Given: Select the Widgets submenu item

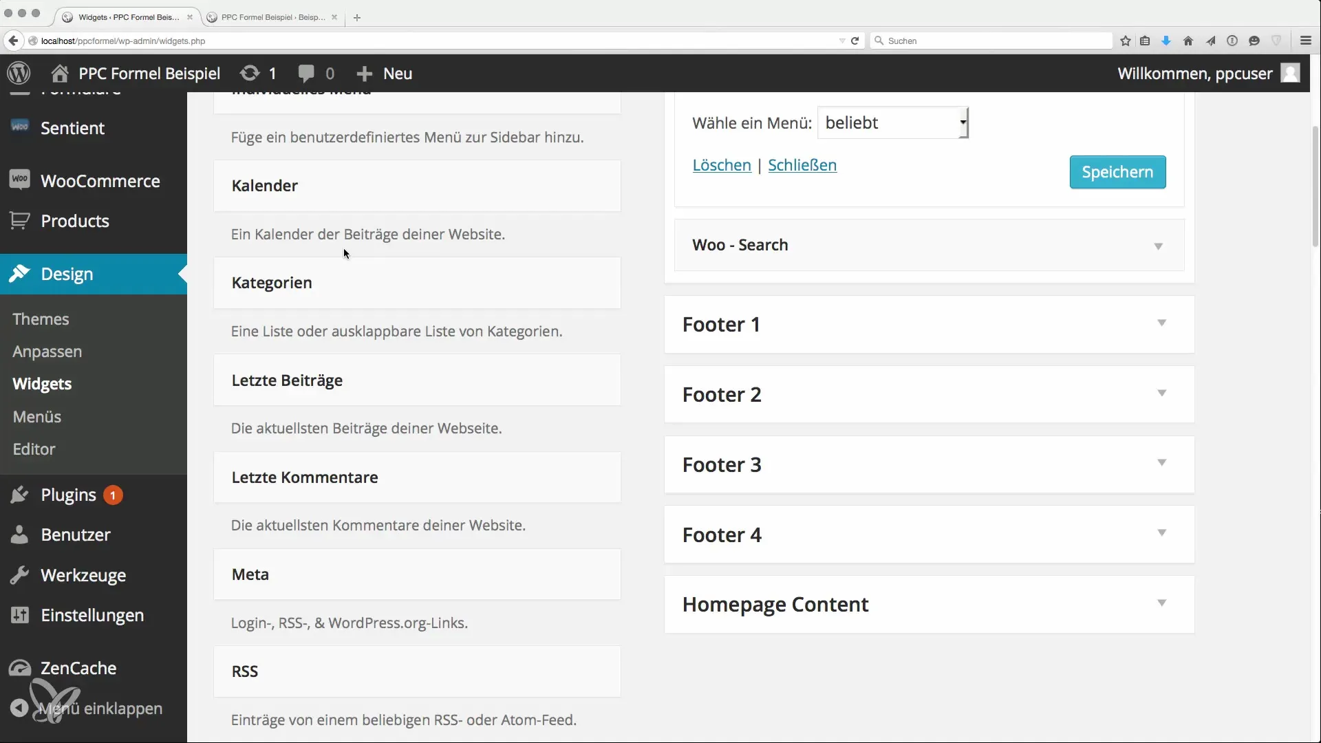Looking at the screenshot, I should point(42,383).
